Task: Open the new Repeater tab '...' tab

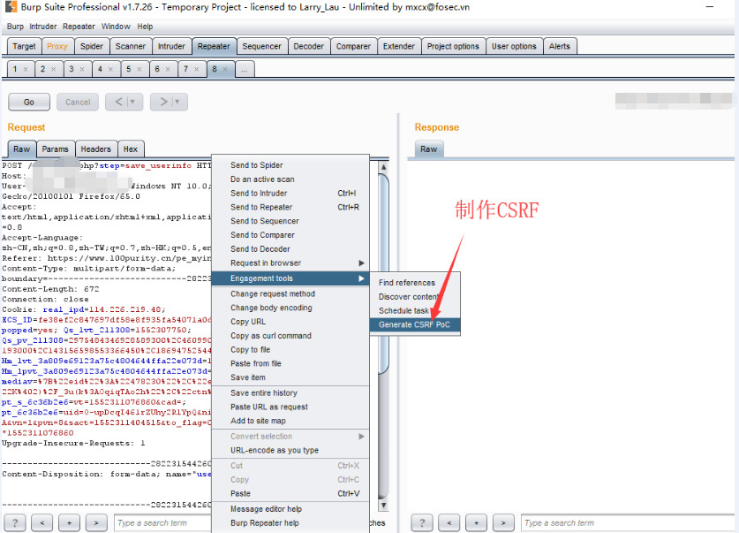Action: (x=245, y=69)
